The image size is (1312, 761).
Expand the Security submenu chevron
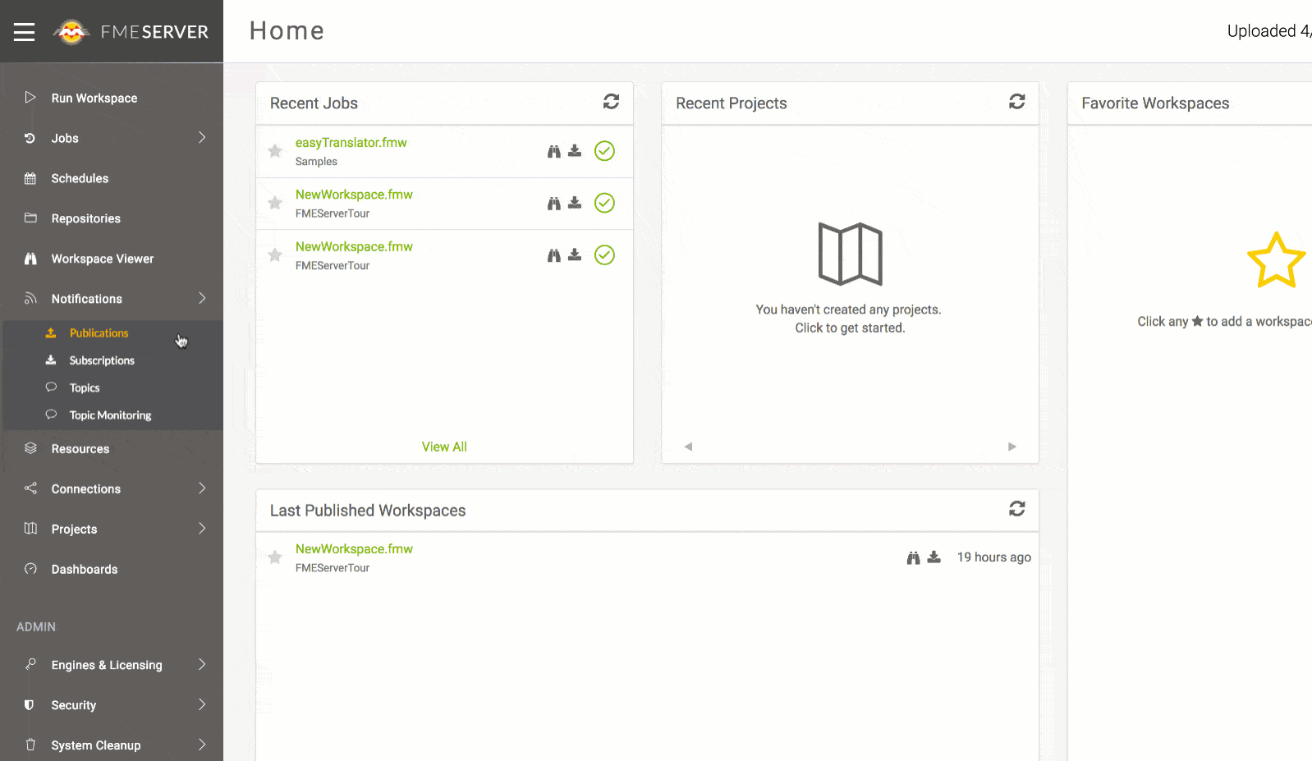click(x=202, y=704)
